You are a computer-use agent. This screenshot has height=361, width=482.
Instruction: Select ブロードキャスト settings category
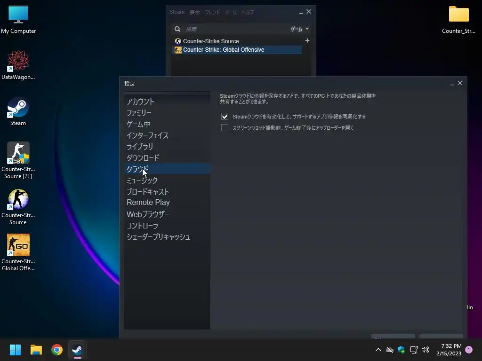(x=167, y=192)
